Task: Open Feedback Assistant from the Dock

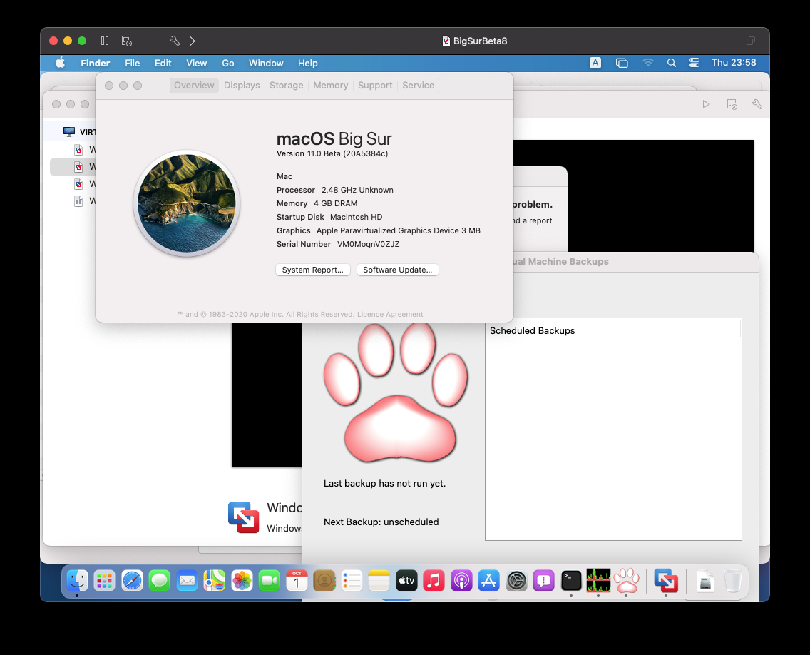Action: (x=544, y=581)
